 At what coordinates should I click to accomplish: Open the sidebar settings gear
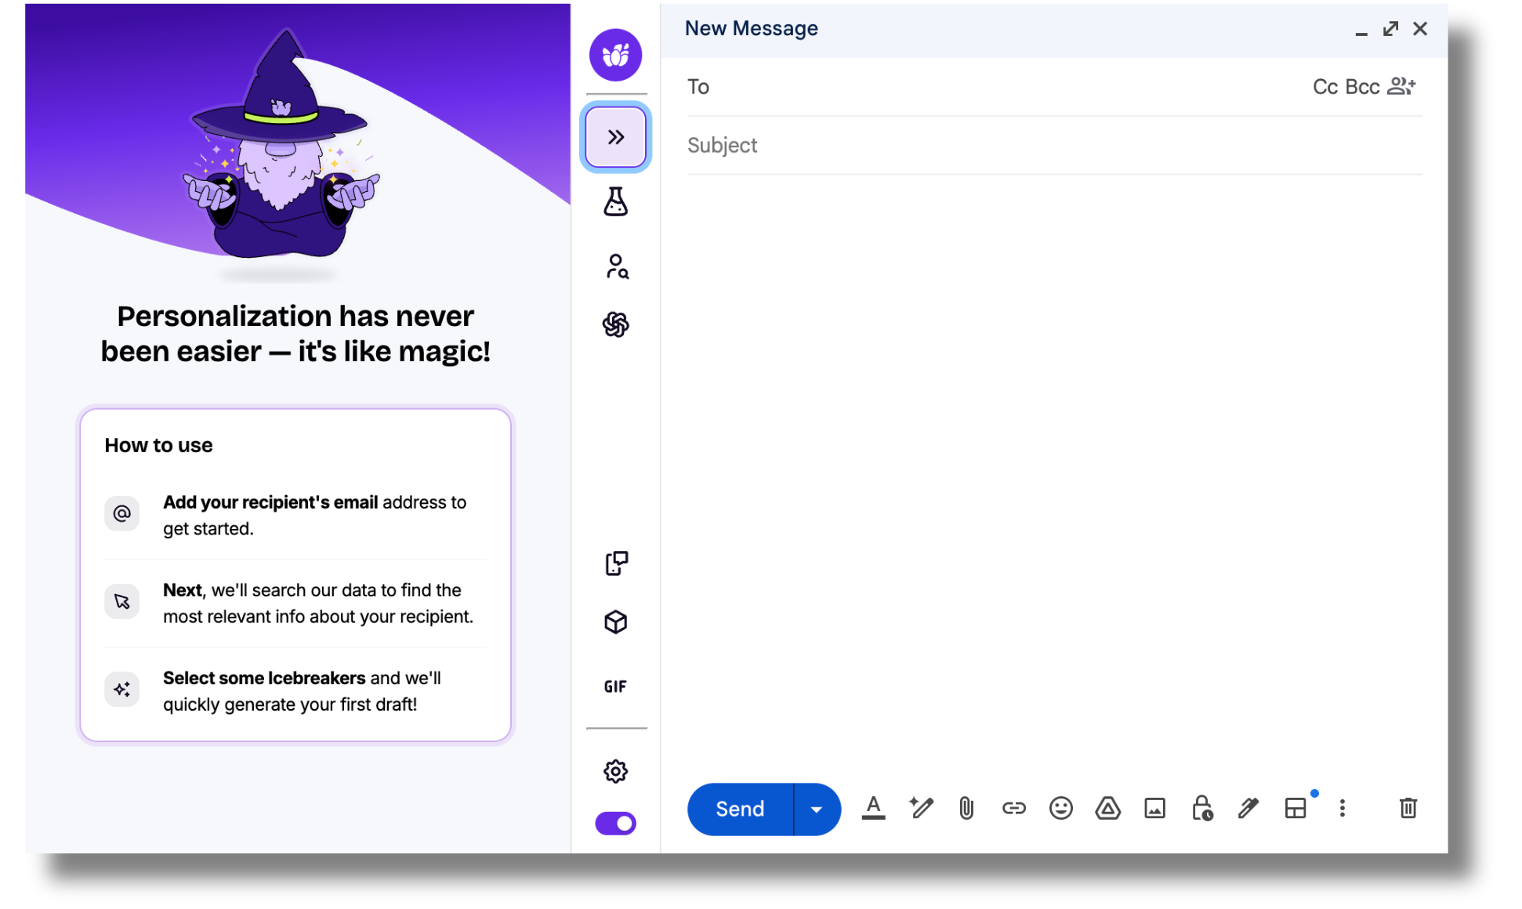pos(615,771)
